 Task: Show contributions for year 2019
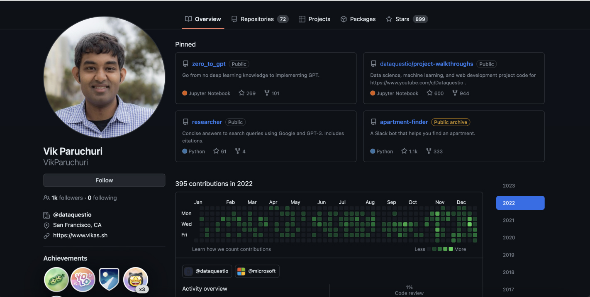pos(509,255)
